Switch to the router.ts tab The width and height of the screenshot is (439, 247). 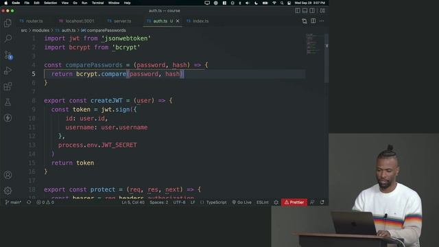(31, 21)
